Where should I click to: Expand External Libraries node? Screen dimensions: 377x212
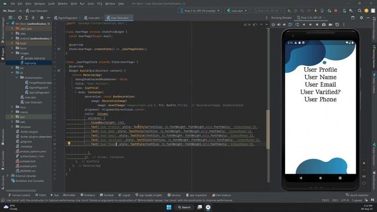pos(8,176)
